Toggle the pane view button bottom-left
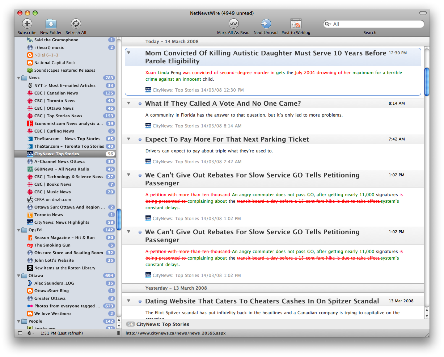The width and height of the screenshot is (444, 357). coord(20,333)
